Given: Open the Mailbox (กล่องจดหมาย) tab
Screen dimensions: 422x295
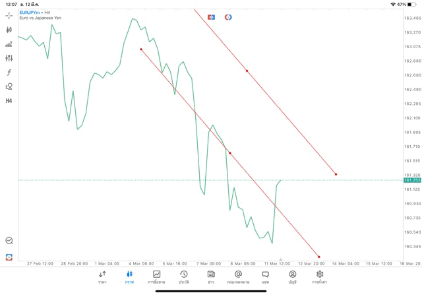Looking at the screenshot, I should 237,277.
